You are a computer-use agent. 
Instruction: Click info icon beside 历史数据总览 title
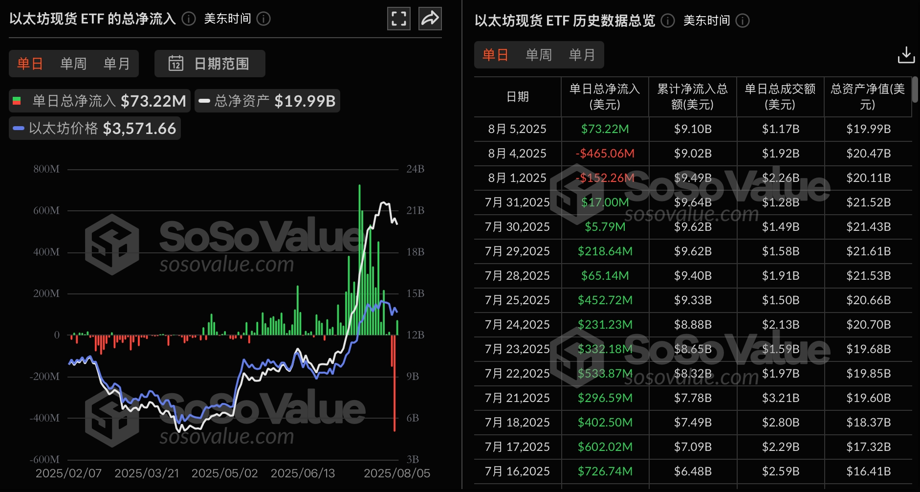click(668, 21)
